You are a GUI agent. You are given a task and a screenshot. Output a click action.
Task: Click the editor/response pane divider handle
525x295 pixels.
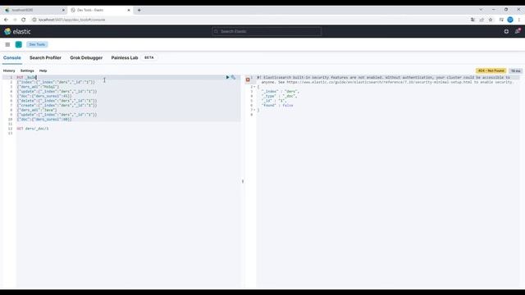coord(243,181)
